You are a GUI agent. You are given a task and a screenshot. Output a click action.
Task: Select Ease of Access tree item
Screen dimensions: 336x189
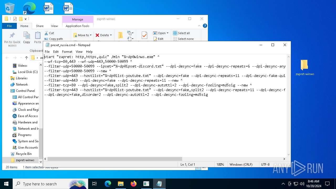[x=28, y=116]
